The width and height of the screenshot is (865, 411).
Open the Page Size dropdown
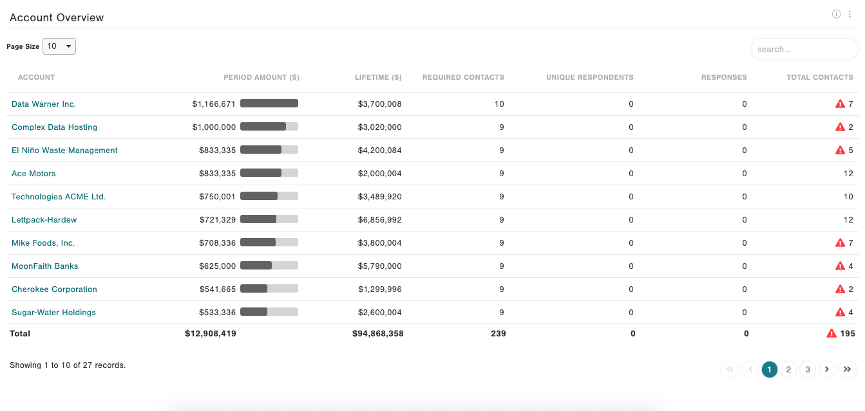(x=59, y=46)
